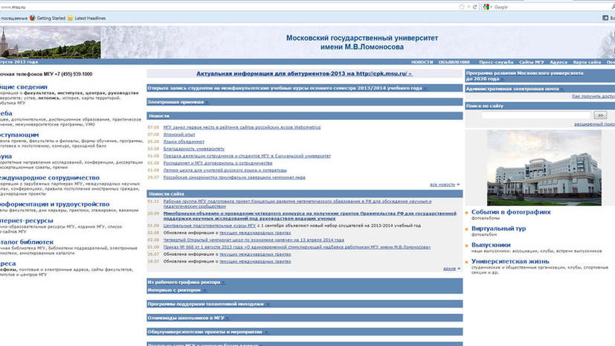Open the summer school for Russian teachers news

coord(225,170)
